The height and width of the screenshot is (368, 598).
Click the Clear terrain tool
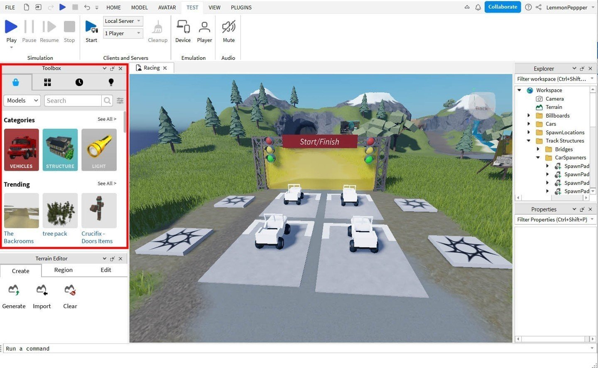click(x=70, y=297)
